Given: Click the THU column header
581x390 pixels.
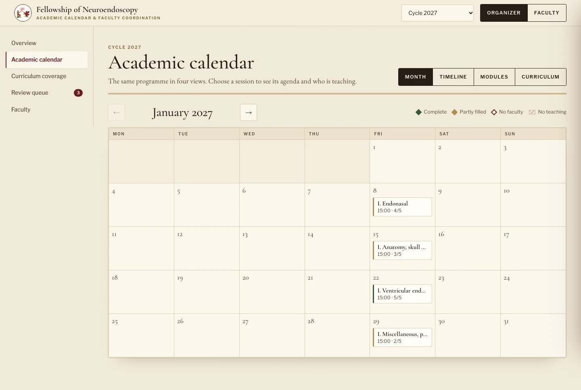Looking at the screenshot, I should 337,134.
